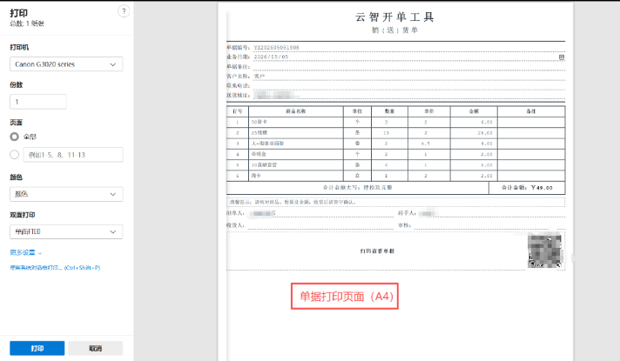Click the blue 打印 print button

point(37,348)
